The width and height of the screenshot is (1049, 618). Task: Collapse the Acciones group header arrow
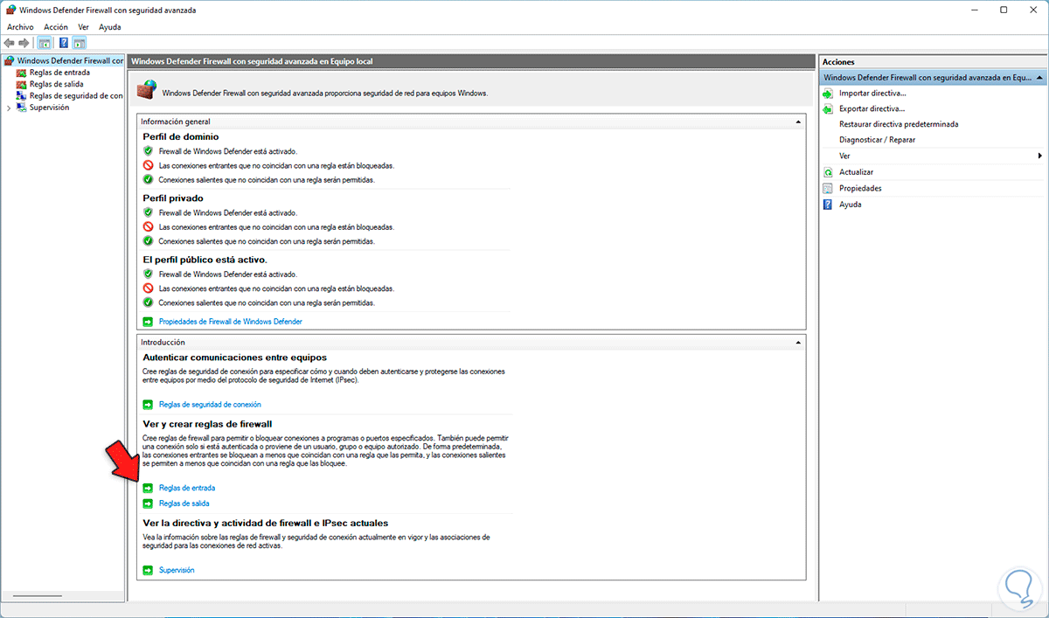click(1039, 77)
